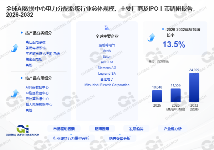The width and height of the screenshot is (214, 150).
Task: Click the 11,556 value label
Action: pos(175,85)
